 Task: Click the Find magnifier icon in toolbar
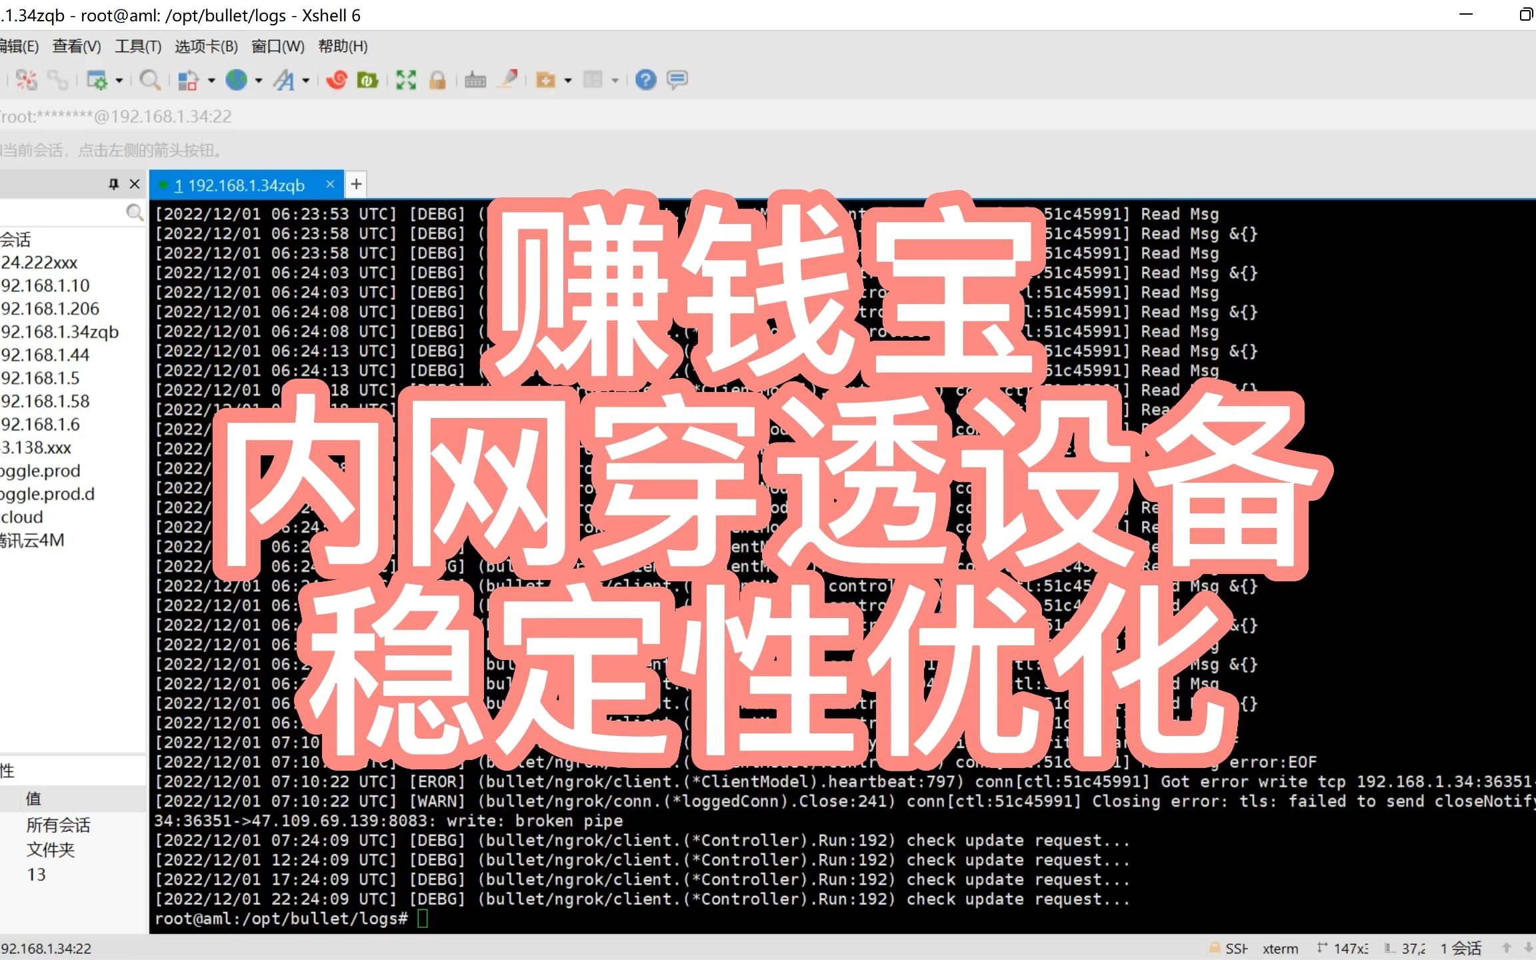(x=150, y=81)
